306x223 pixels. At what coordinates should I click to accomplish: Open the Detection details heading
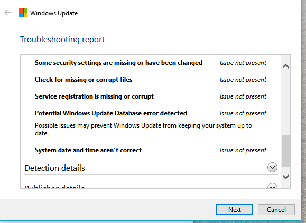(x=54, y=168)
